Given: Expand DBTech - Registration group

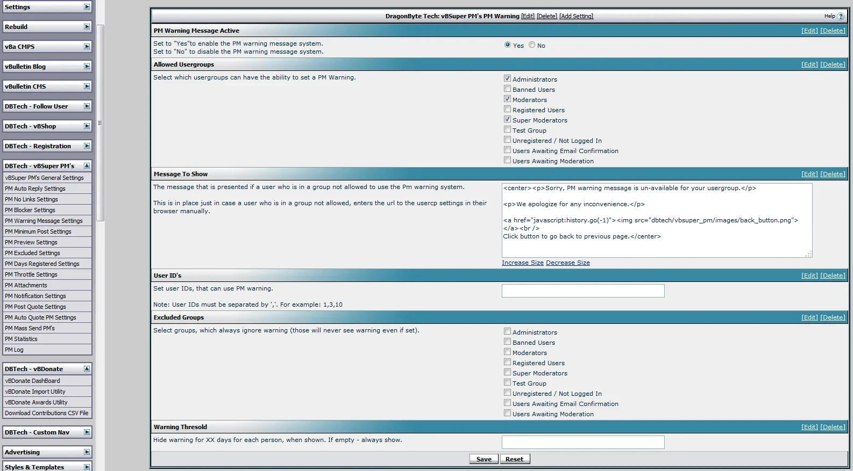Looking at the screenshot, I should (87, 146).
